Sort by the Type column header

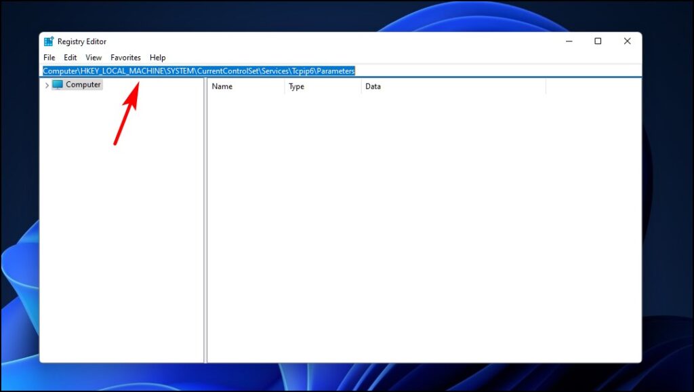point(323,86)
